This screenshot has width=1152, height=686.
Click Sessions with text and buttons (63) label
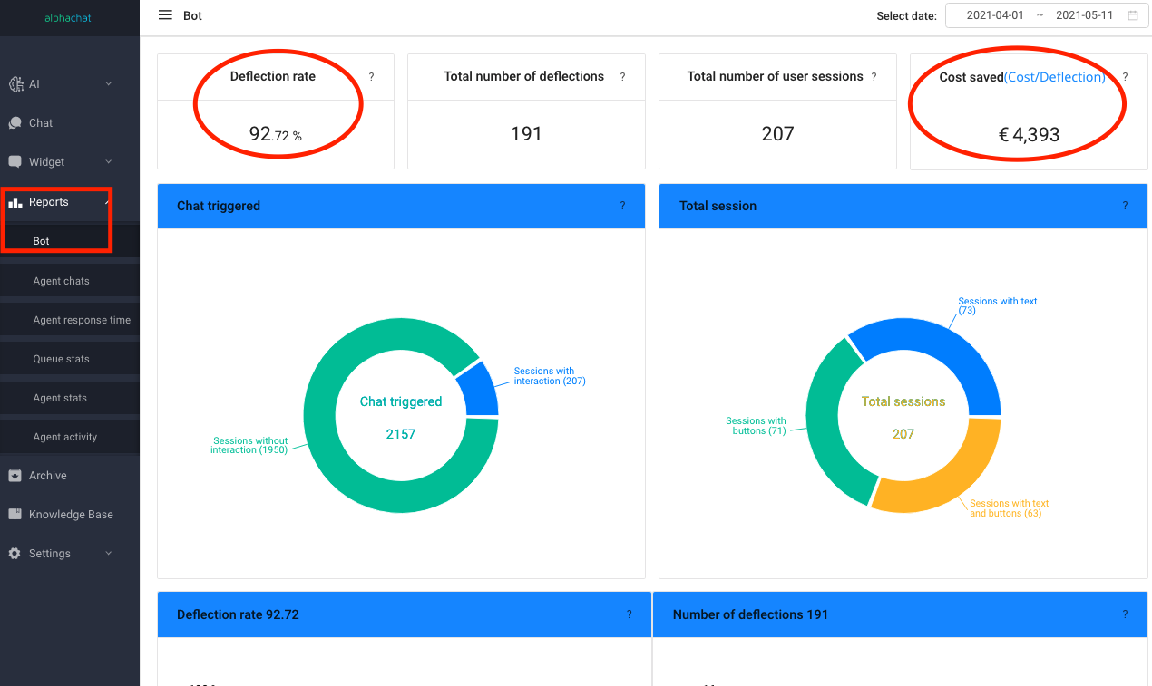click(1009, 508)
